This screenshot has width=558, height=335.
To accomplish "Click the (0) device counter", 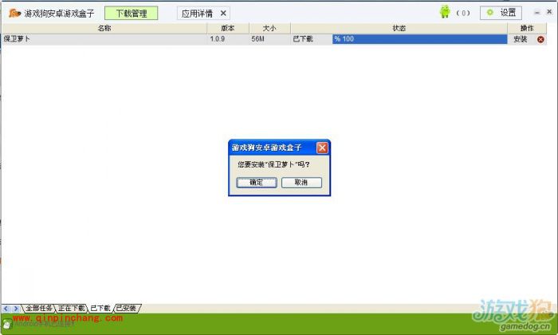I will tap(463, 14).
